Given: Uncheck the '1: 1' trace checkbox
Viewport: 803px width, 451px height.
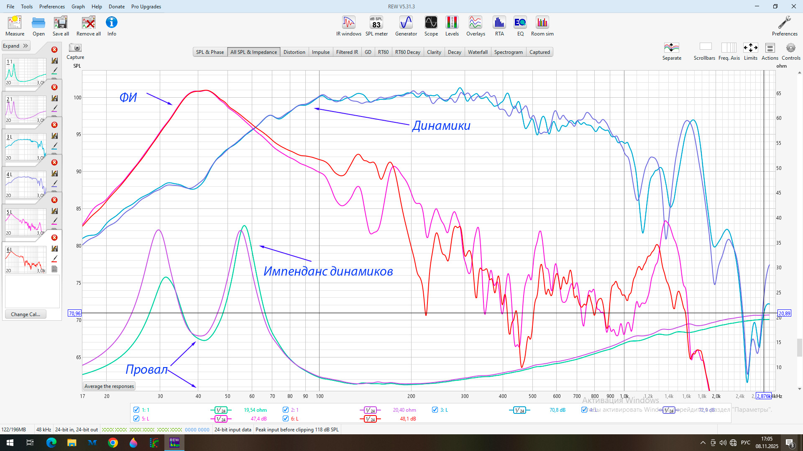Looking at the screenshot, I should (x=136, y=410).
